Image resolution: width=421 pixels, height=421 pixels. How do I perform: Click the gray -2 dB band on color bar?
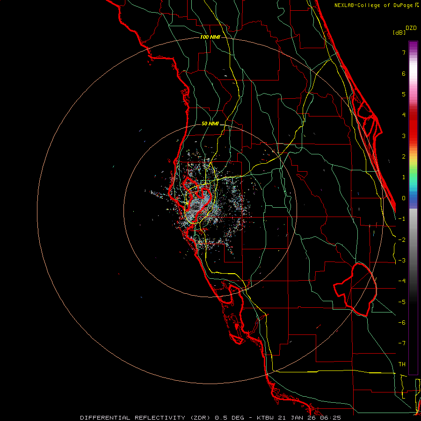[x=413, y=240]
